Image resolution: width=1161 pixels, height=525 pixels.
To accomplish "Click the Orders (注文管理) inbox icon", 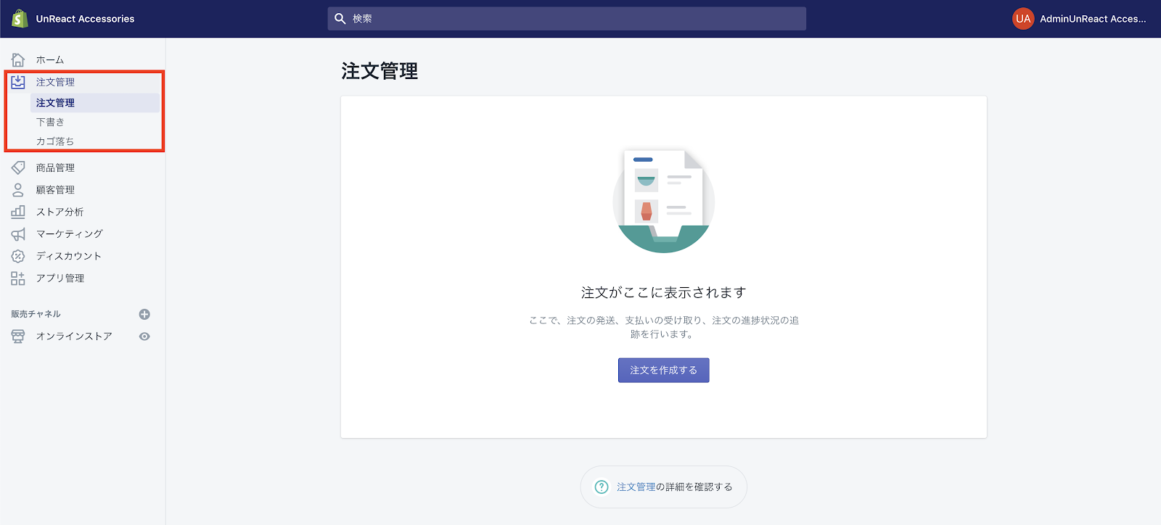I will coord(18,82).
